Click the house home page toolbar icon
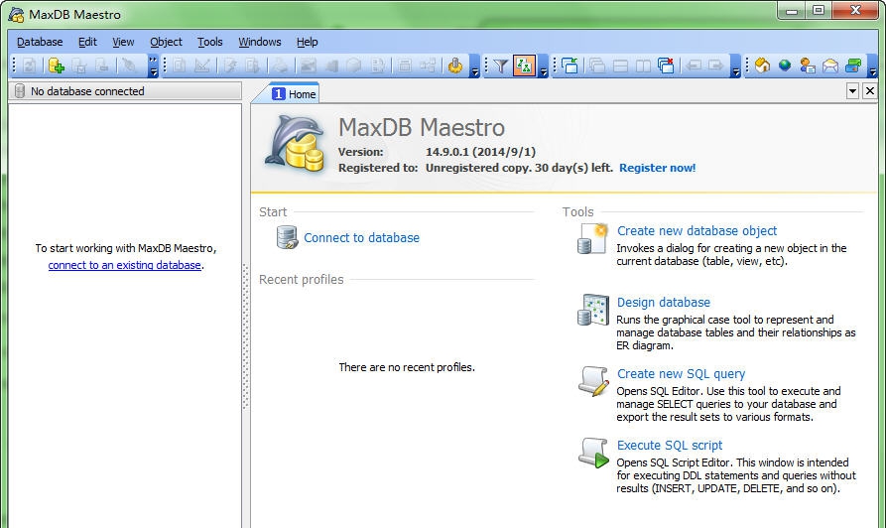Screen dimensions: 886x528 tap(762, 66)
